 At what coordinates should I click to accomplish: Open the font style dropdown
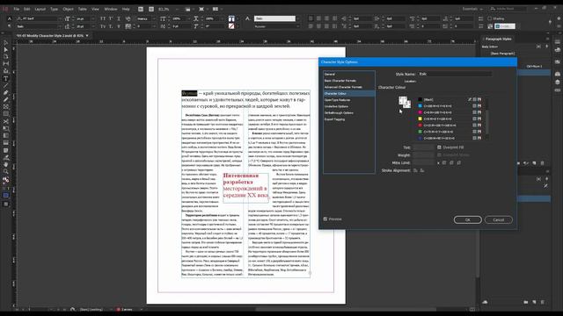[60, 26]
